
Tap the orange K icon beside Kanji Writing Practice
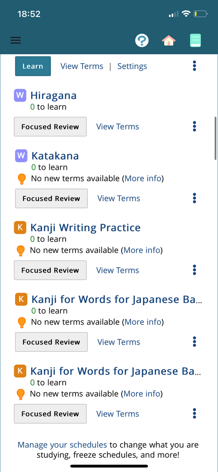coord(20,228)
